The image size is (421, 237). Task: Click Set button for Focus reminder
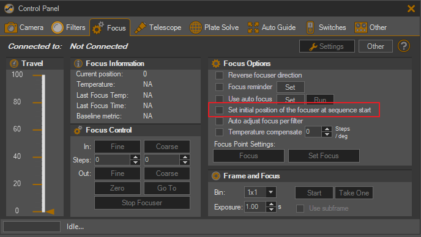tap(290, 87)
